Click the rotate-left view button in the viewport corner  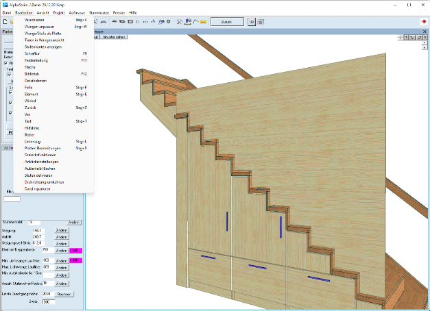(413, 37)
